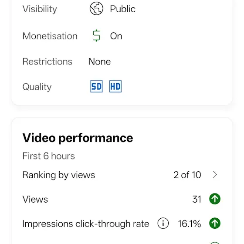The image size is (244, 244).
Task: Tap the green up arrow beside Views
Action: point(215,199)
